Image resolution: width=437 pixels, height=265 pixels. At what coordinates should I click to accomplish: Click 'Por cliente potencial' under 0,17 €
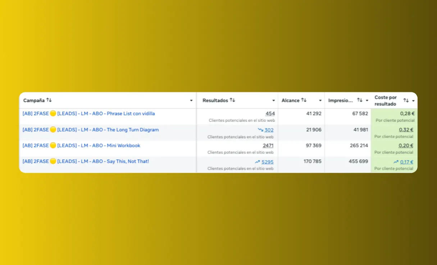(x=394, y=168)
